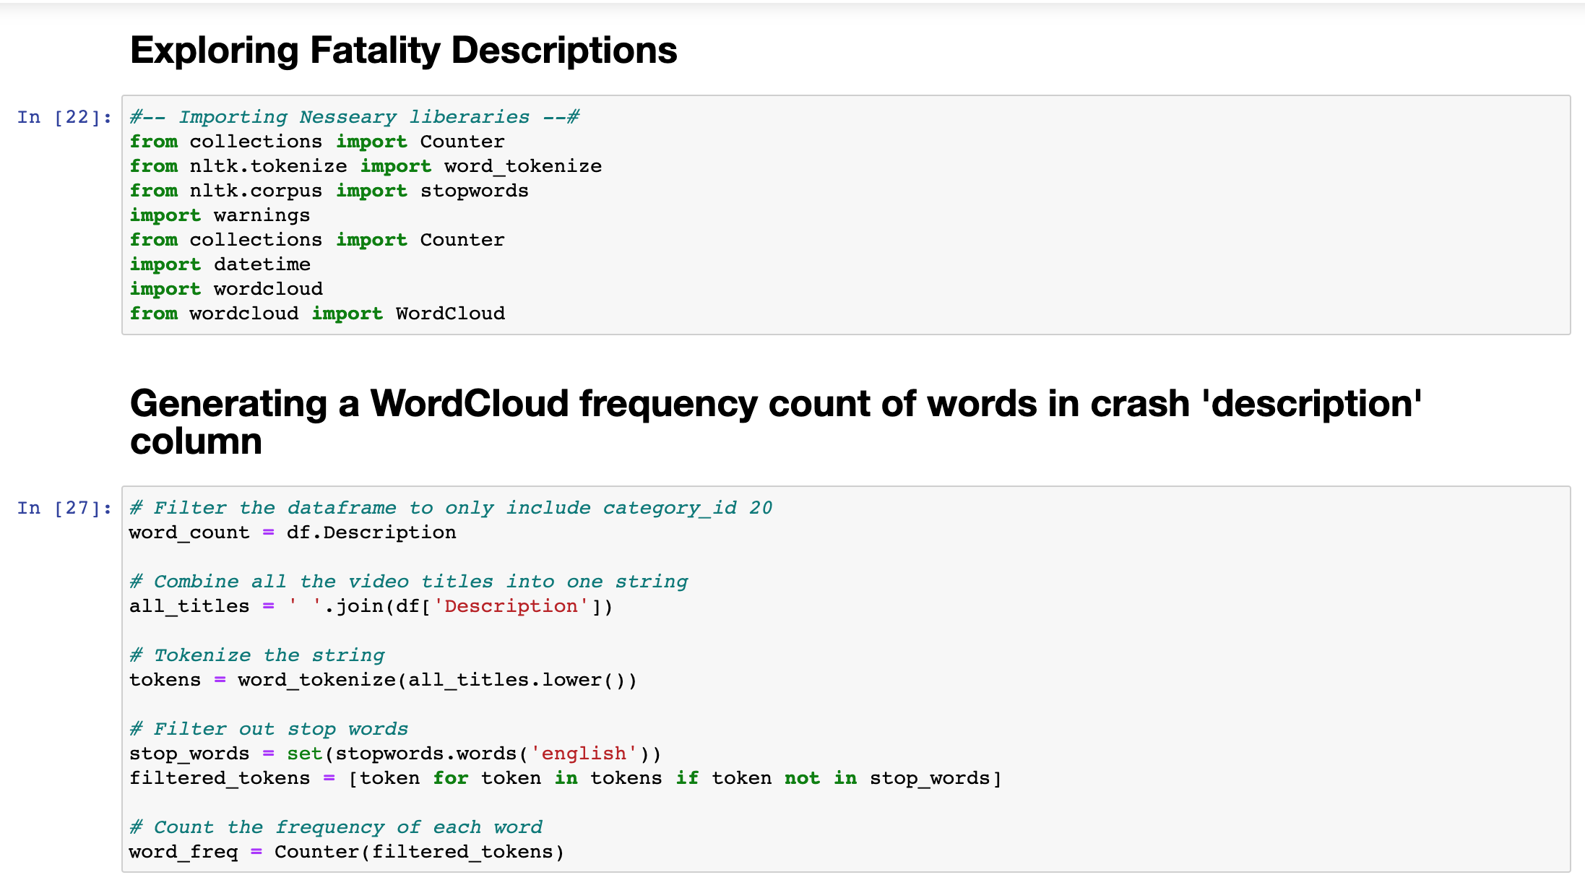Click the 'import datetime' line

point(220,264)
